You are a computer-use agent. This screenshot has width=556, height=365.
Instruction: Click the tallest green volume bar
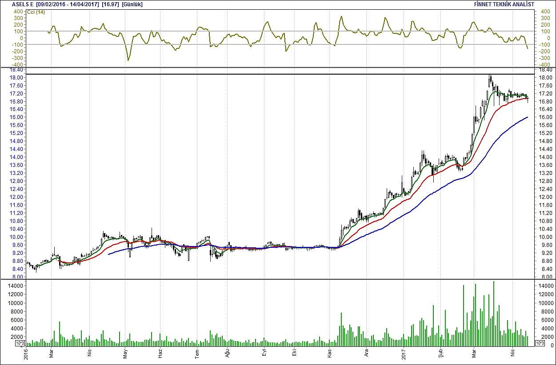click(x=494, y=313)
